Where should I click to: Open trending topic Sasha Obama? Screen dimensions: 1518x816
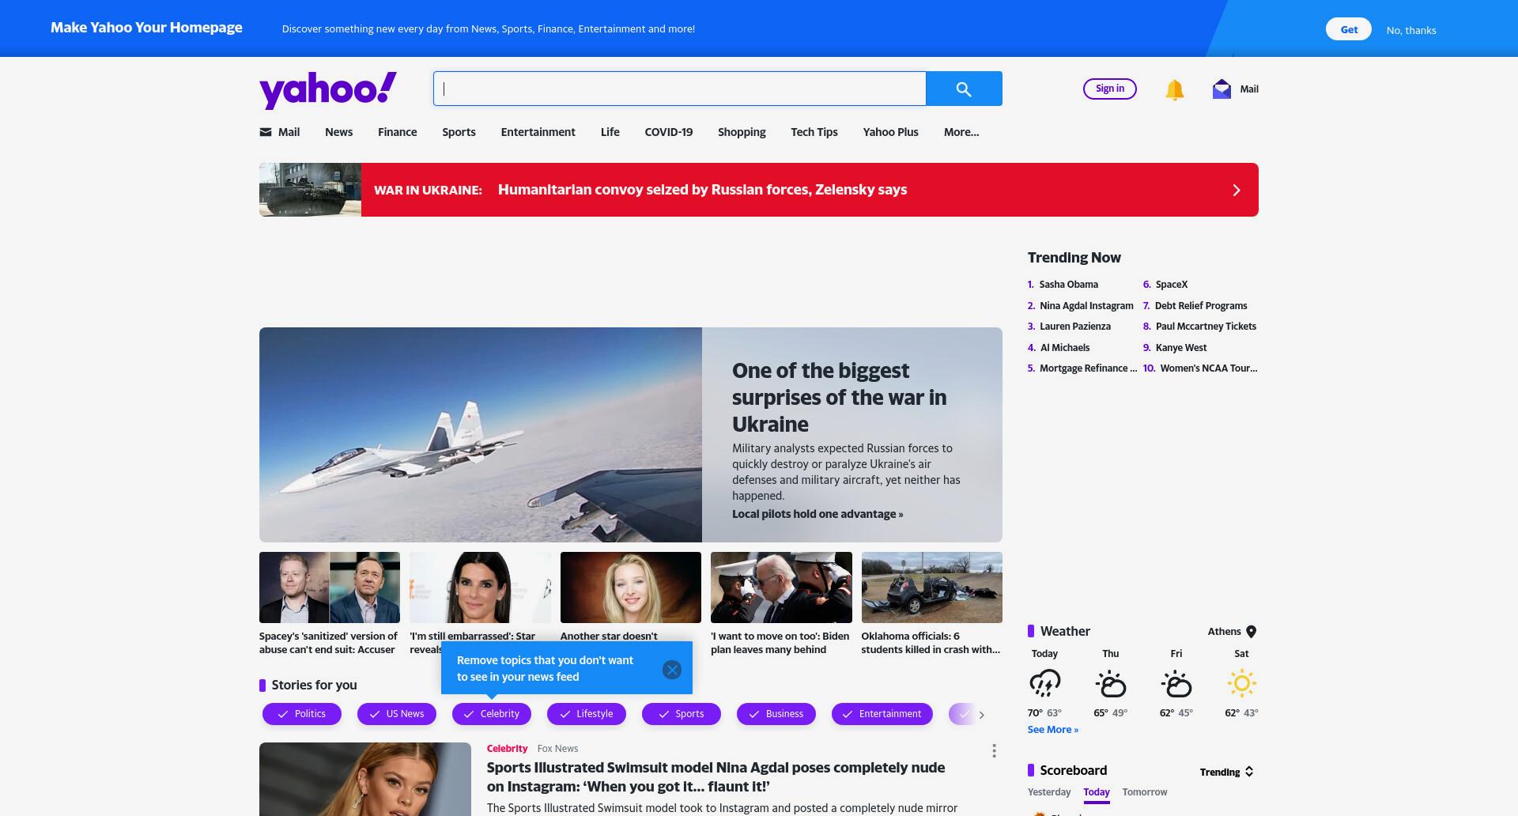coord(1068,285)
